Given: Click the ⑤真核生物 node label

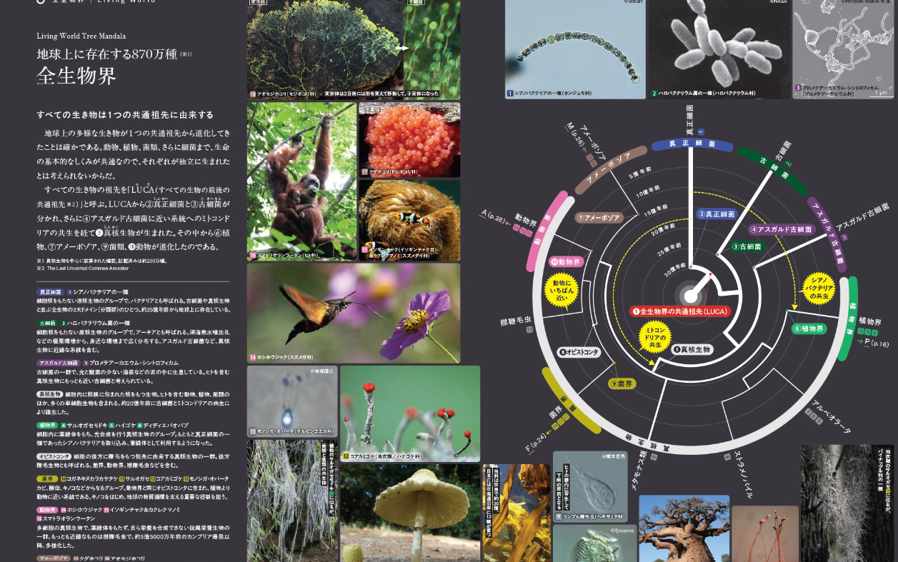Looking at the screenshot, I should point(692,349).
